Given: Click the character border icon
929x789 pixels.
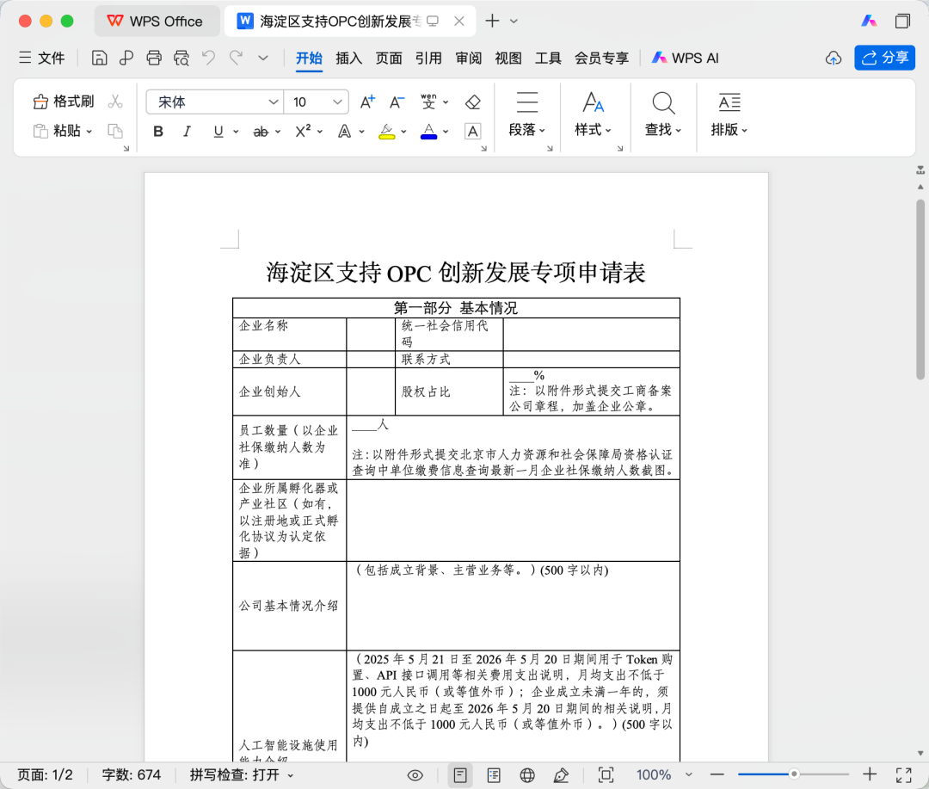Looking at the screenshot, I should (x=473, y=131).
